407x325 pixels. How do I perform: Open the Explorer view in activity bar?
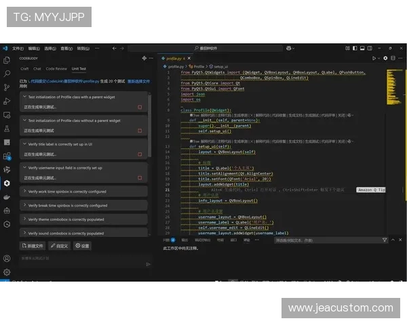click(7, 61)
